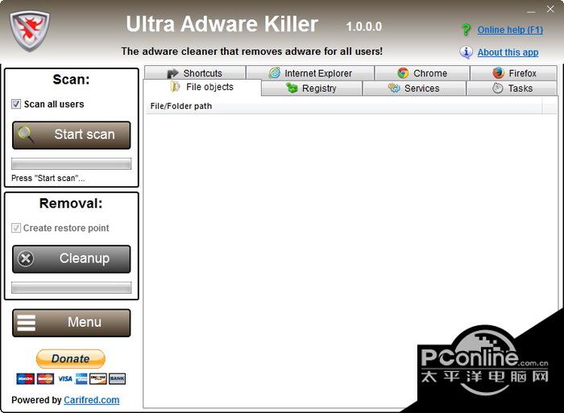The height and width of the screenshot is (413, 564).
Task: Visit the Carifred.com link
Action: tap(91, 400)
